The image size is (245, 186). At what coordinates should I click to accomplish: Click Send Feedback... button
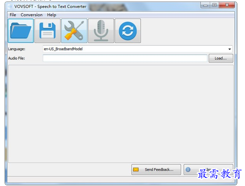point(156,169)
